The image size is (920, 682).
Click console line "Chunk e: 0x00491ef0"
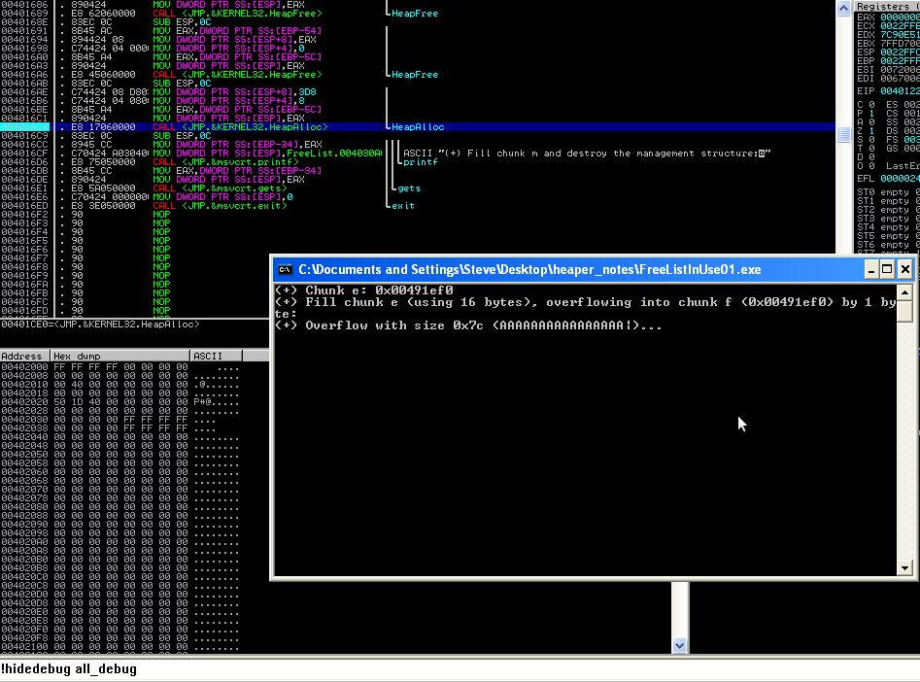pyautogui.click(x=363, y=290)
